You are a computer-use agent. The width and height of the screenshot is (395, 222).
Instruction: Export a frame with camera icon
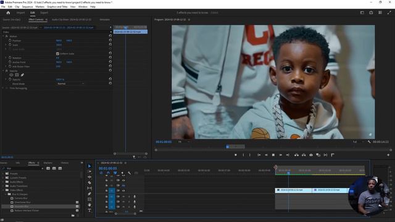(x=311, y=155)
